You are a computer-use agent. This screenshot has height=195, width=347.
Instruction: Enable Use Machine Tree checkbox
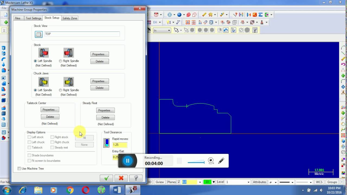[19, 168]
